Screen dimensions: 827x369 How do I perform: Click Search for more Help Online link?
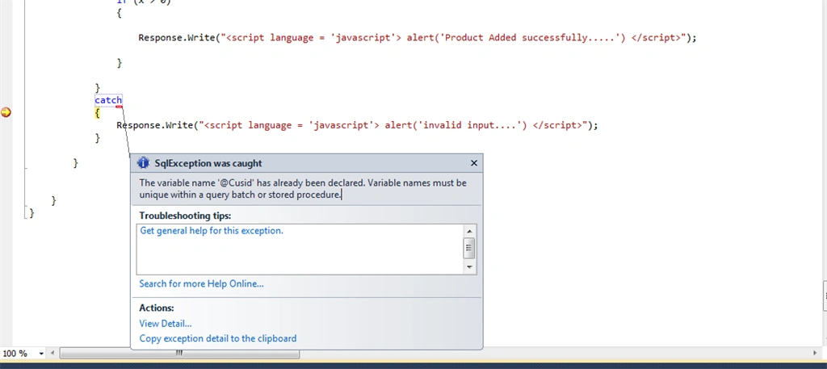(x=201, y=283)
